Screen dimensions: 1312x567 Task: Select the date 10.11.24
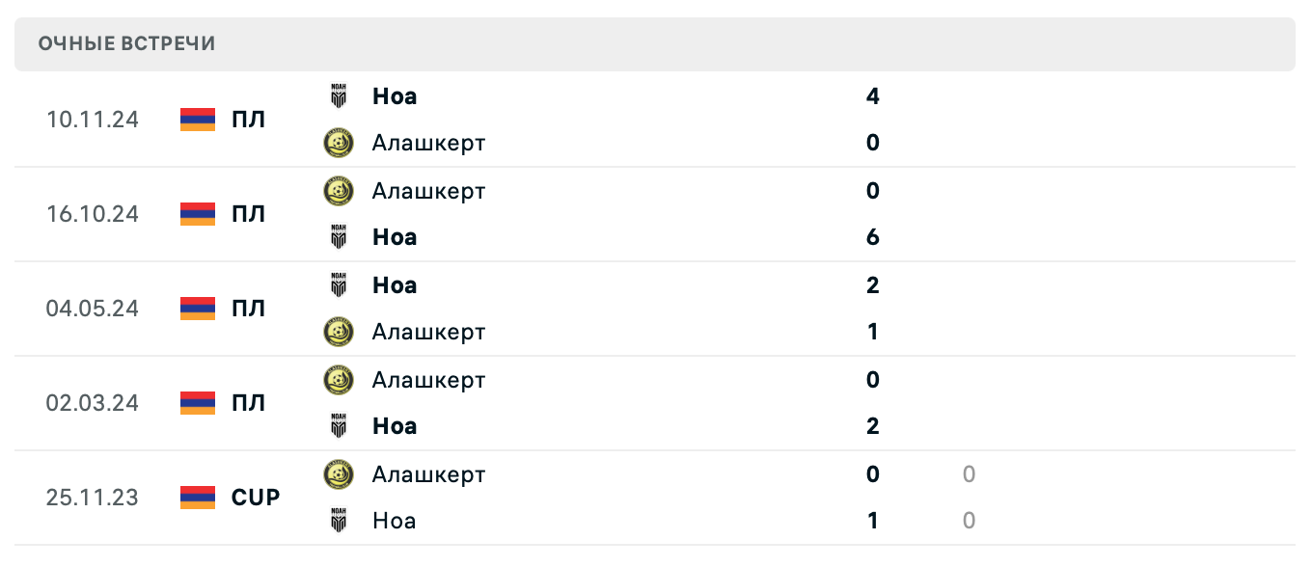click(93, 119)
